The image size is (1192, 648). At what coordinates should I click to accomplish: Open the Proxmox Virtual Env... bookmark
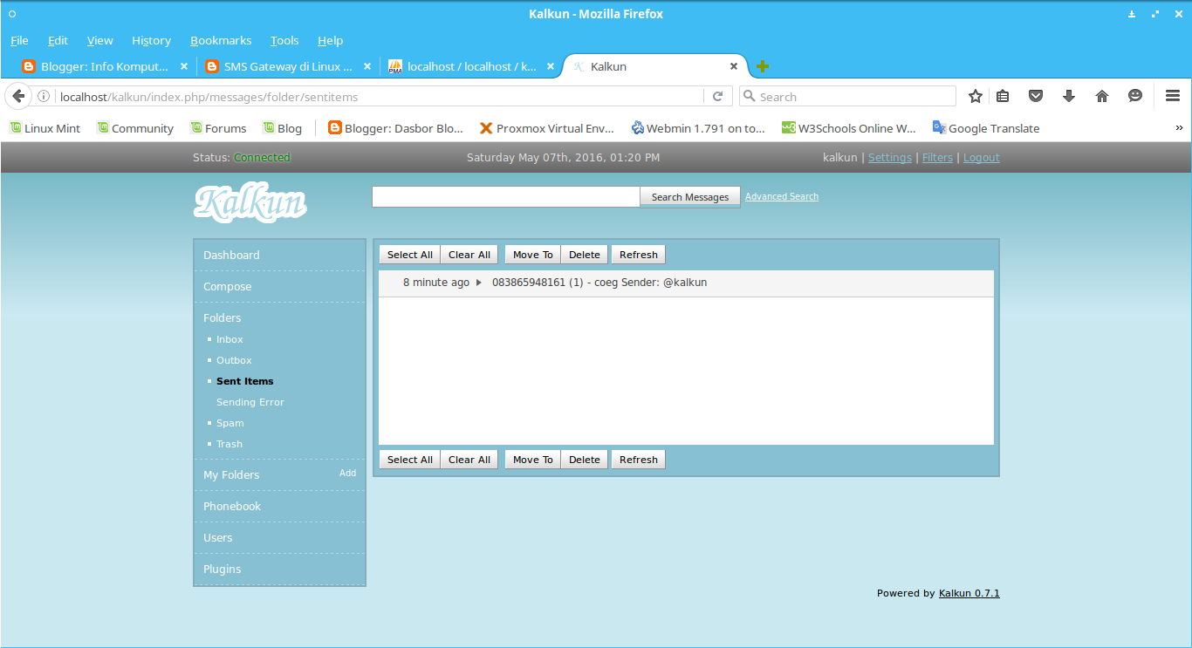click(x=547, y=128)
